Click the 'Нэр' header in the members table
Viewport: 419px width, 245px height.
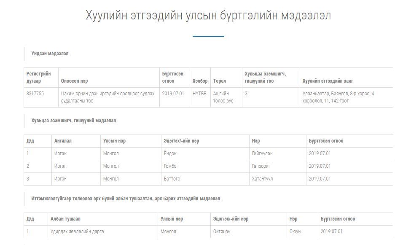256,141
